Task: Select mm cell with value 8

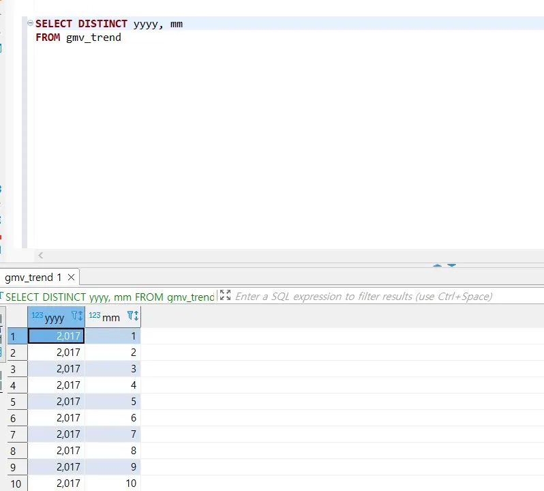Action: [x=112, y=450]
